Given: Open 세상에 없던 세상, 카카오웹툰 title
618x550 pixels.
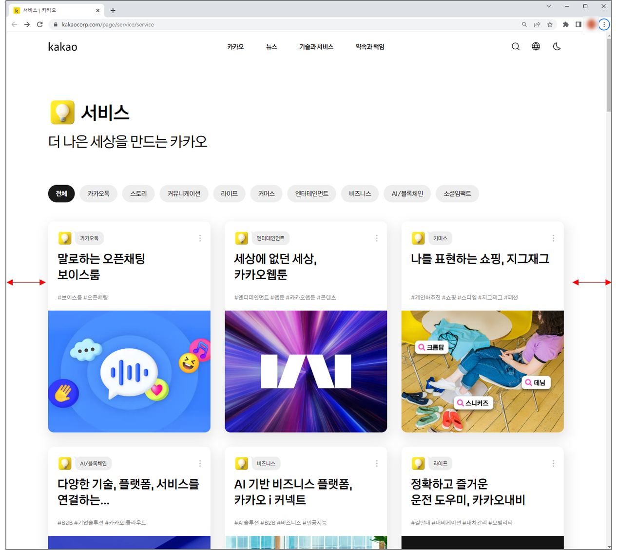Looking at the screenshot, I should [275, 266].
